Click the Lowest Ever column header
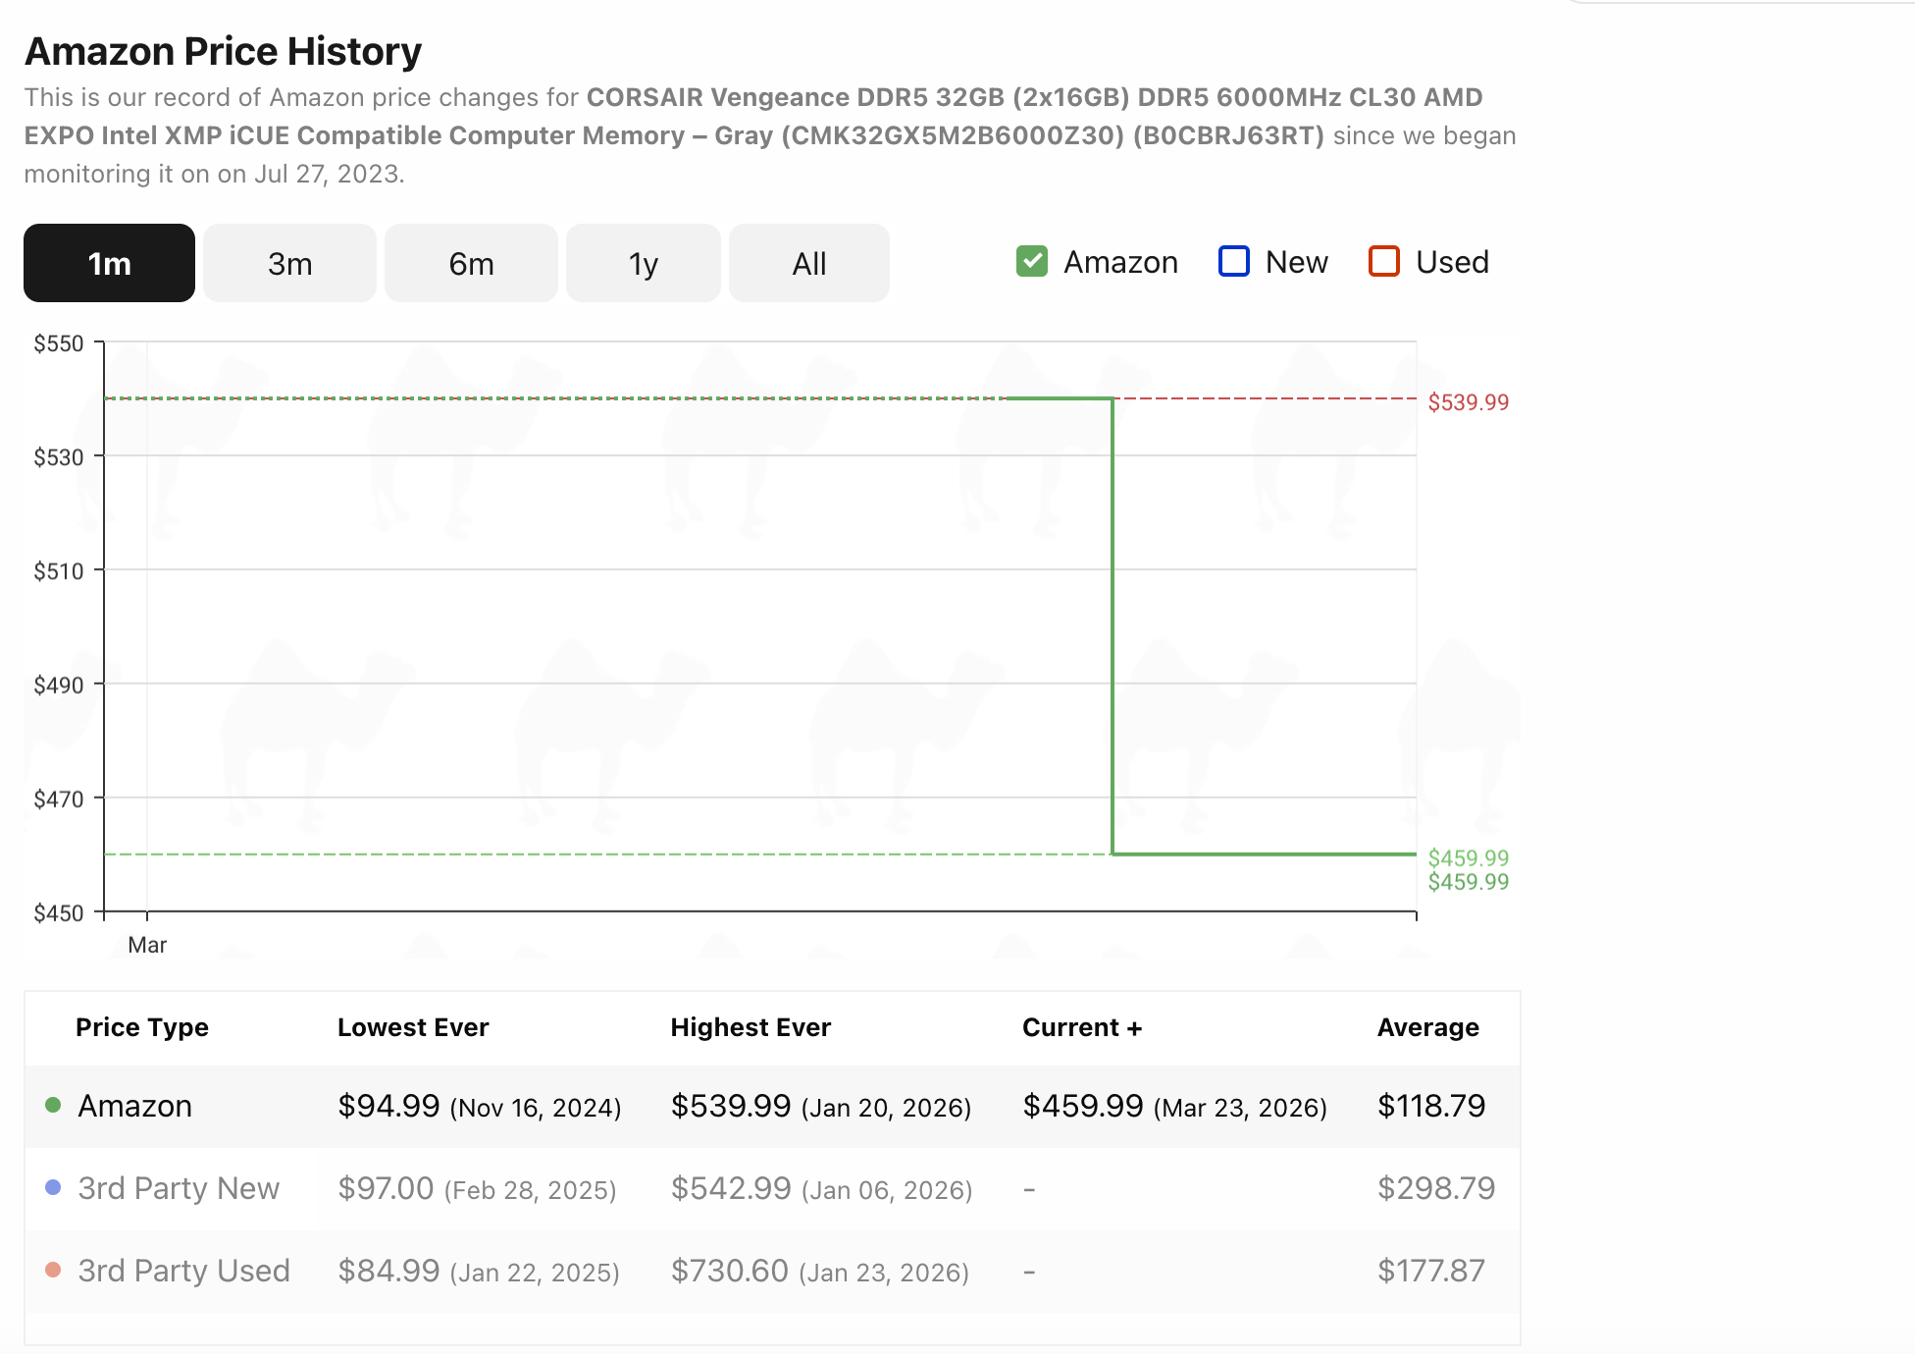This screenshot has height=1354, width=1915. tap(413, 1027)
